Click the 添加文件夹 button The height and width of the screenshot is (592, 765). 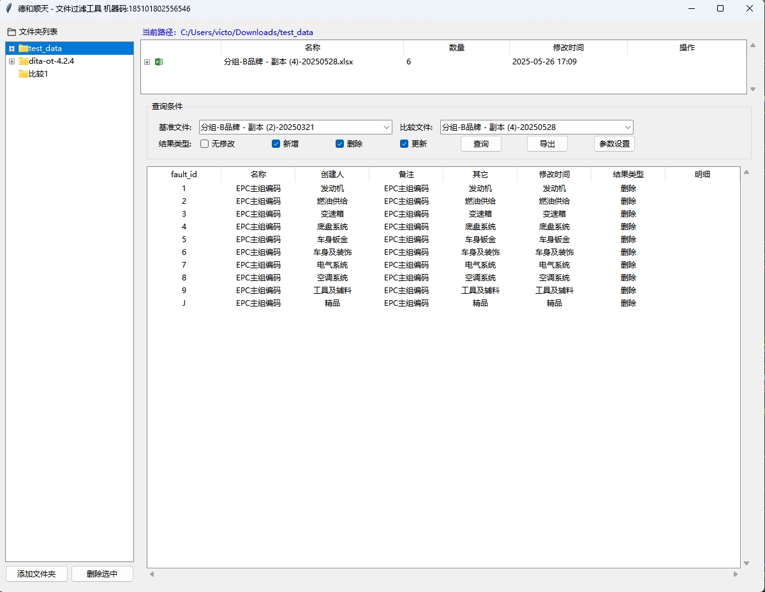point(36,574)
